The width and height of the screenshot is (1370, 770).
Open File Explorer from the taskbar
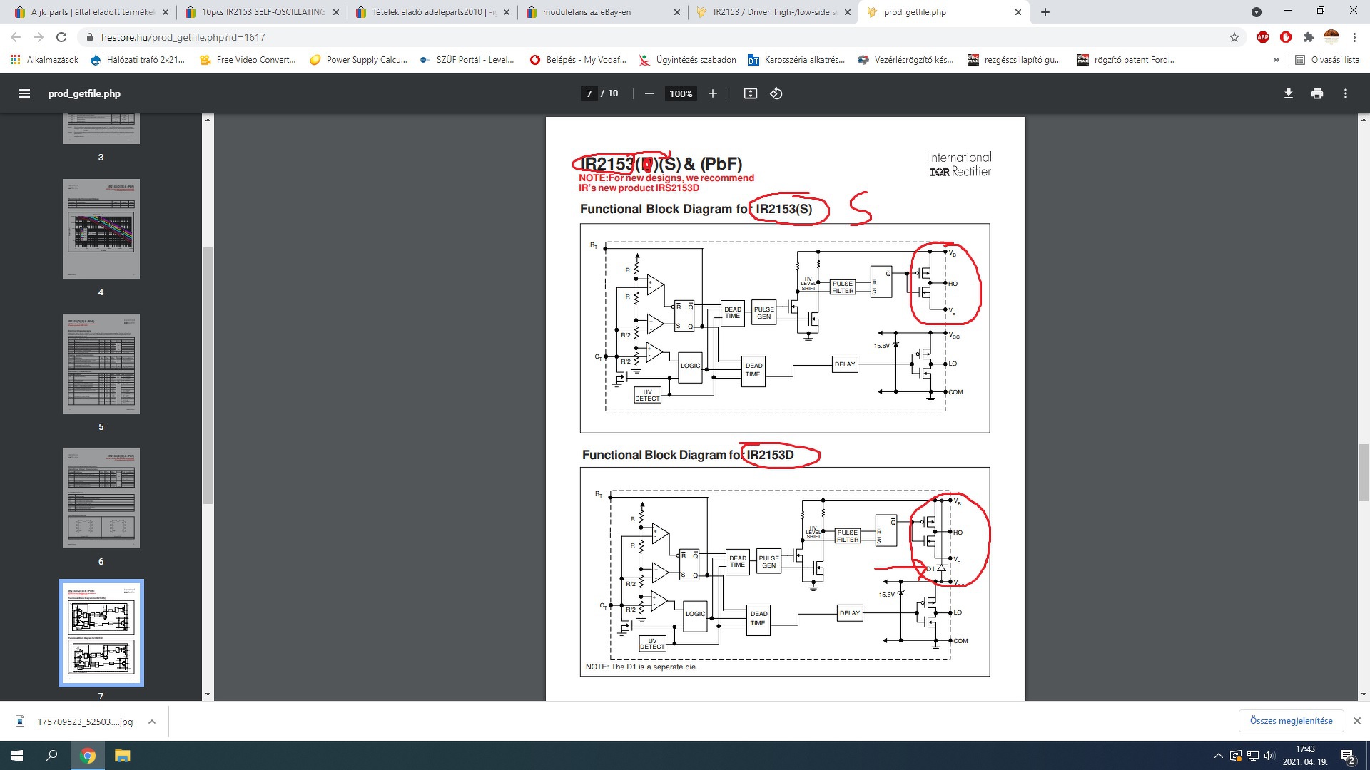122,756
